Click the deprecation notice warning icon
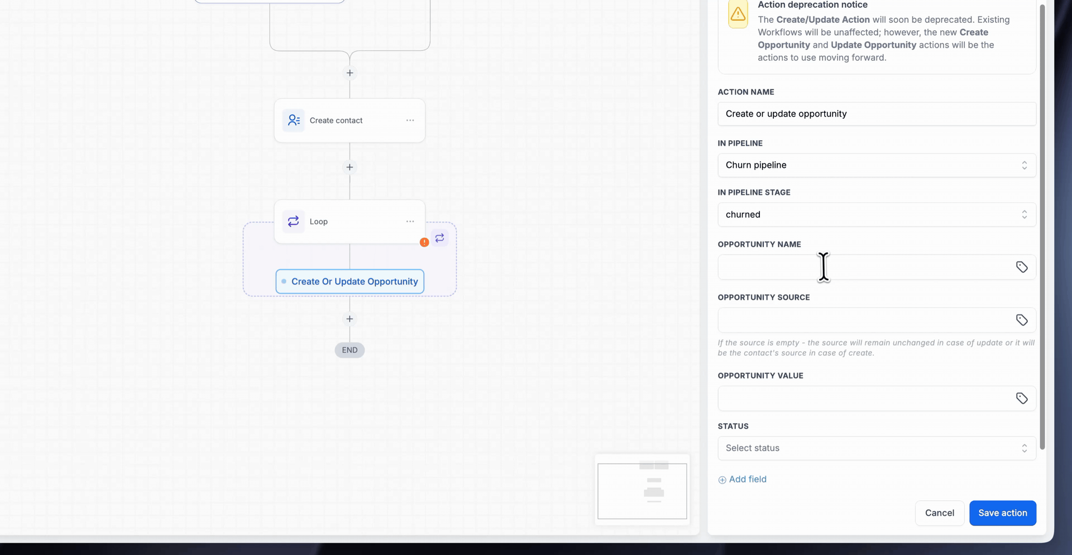Image resolution: width=1072 pixels, height=555 pixels. [x=738, y=13]
